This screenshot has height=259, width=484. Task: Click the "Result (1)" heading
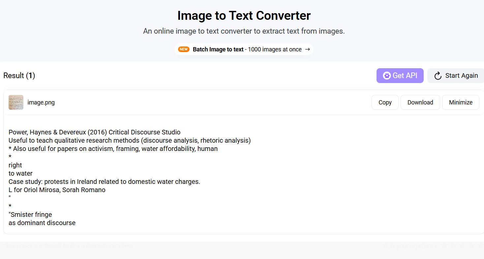coord(19,75)
